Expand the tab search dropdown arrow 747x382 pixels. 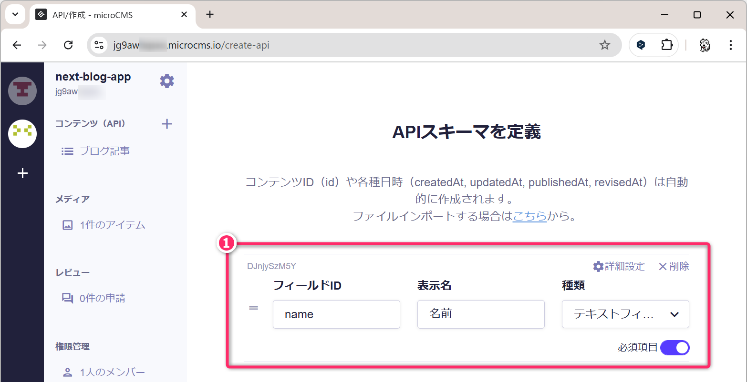[15, 15]
